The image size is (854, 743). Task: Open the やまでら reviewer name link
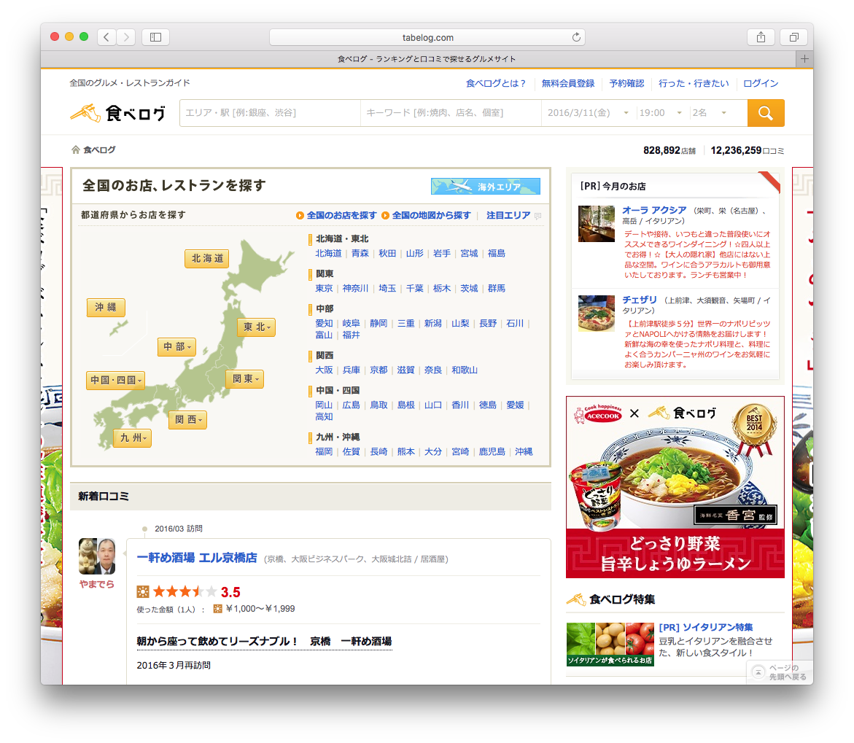(97, 584)
